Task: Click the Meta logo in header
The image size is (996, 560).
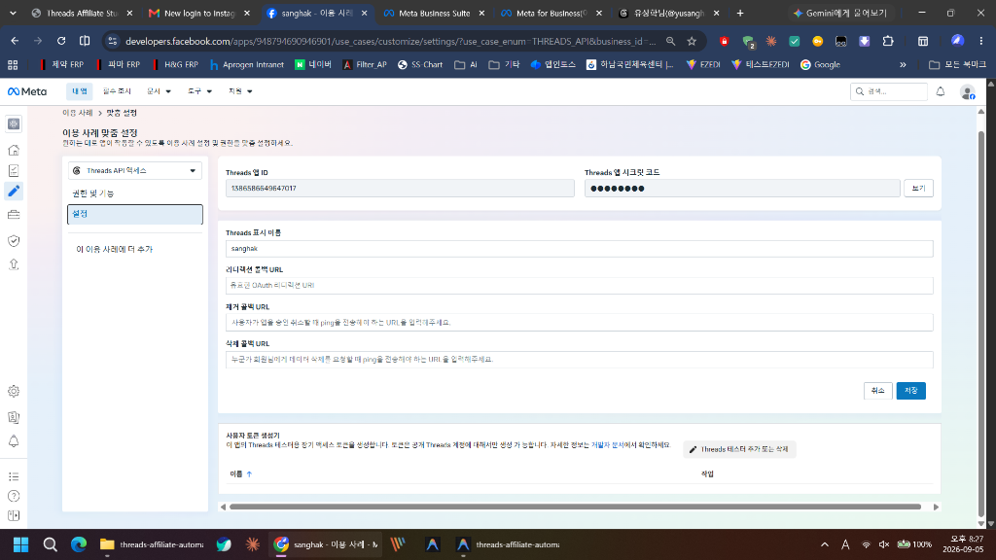Action: 27,91
